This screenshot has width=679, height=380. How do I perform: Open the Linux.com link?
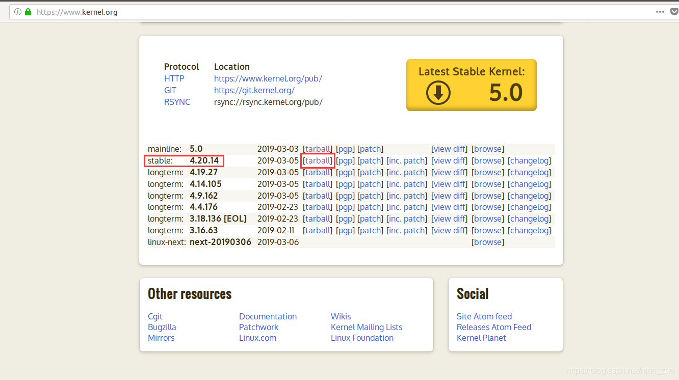[x=258, y=338]
